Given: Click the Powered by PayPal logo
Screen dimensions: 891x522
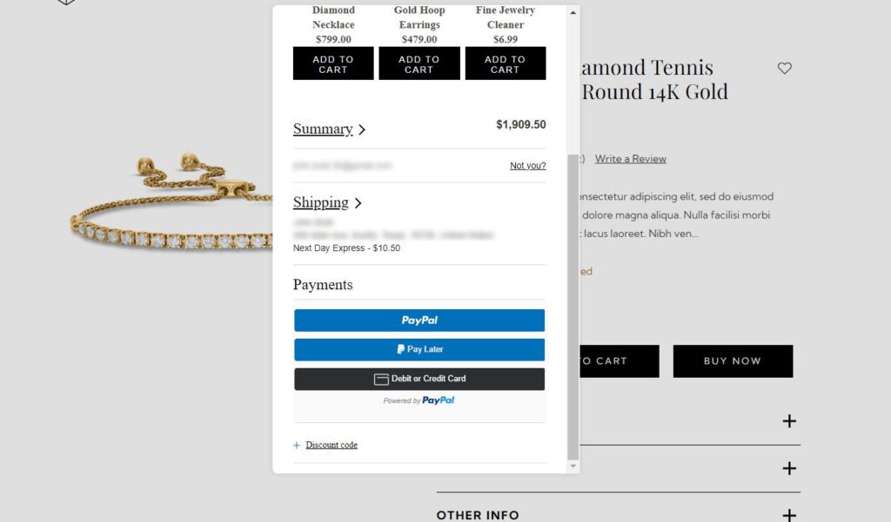Looking at the screenshot, I should point(419,400).
